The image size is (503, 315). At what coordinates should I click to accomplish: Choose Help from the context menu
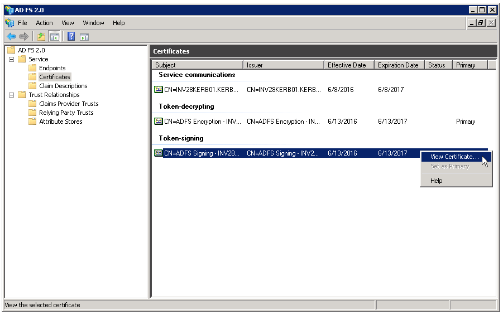click(456, 181)
